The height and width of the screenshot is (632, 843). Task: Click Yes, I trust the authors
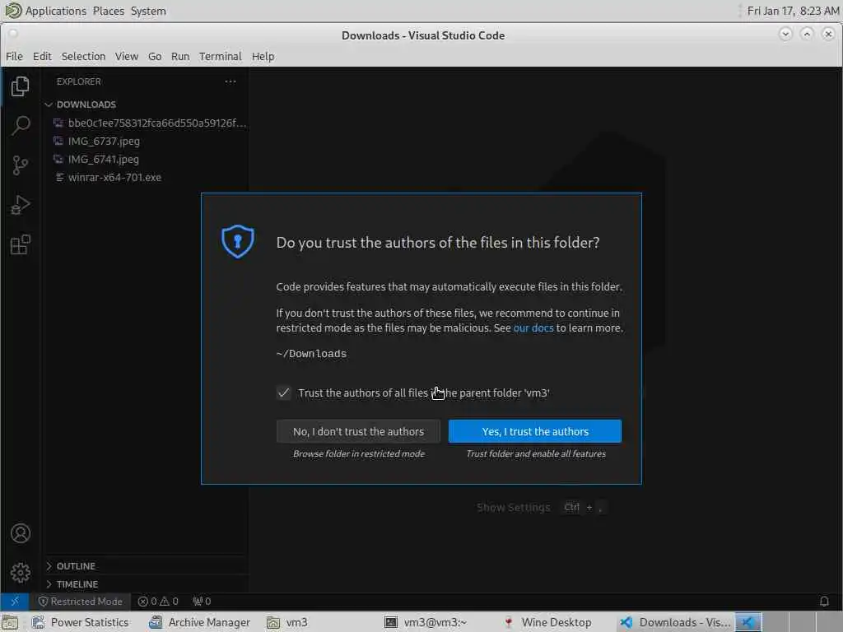click(535, 431)
